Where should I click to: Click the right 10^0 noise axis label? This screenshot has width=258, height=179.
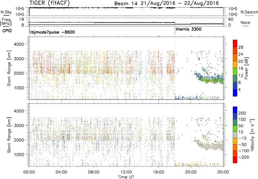233,15
